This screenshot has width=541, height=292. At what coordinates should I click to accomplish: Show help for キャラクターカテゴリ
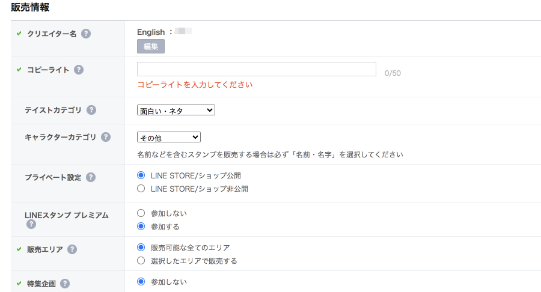tap(106, 137)
